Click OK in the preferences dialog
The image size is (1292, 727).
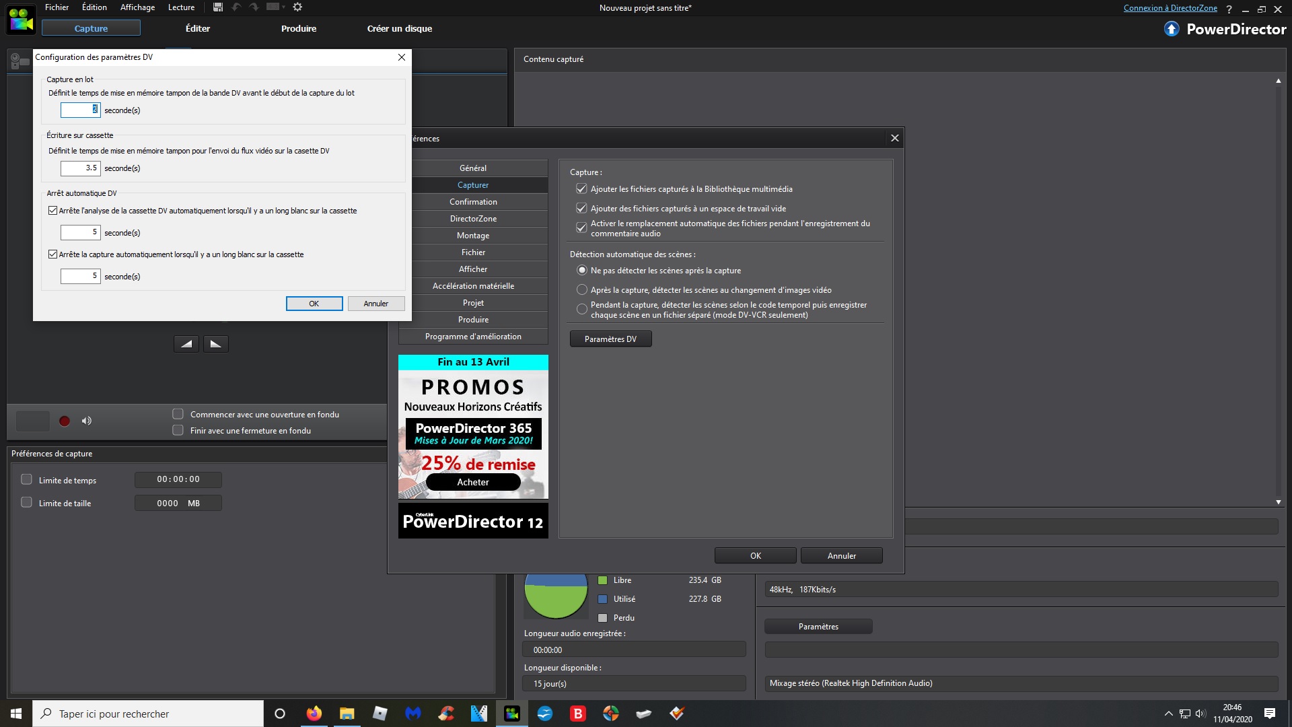click(756, 556)
